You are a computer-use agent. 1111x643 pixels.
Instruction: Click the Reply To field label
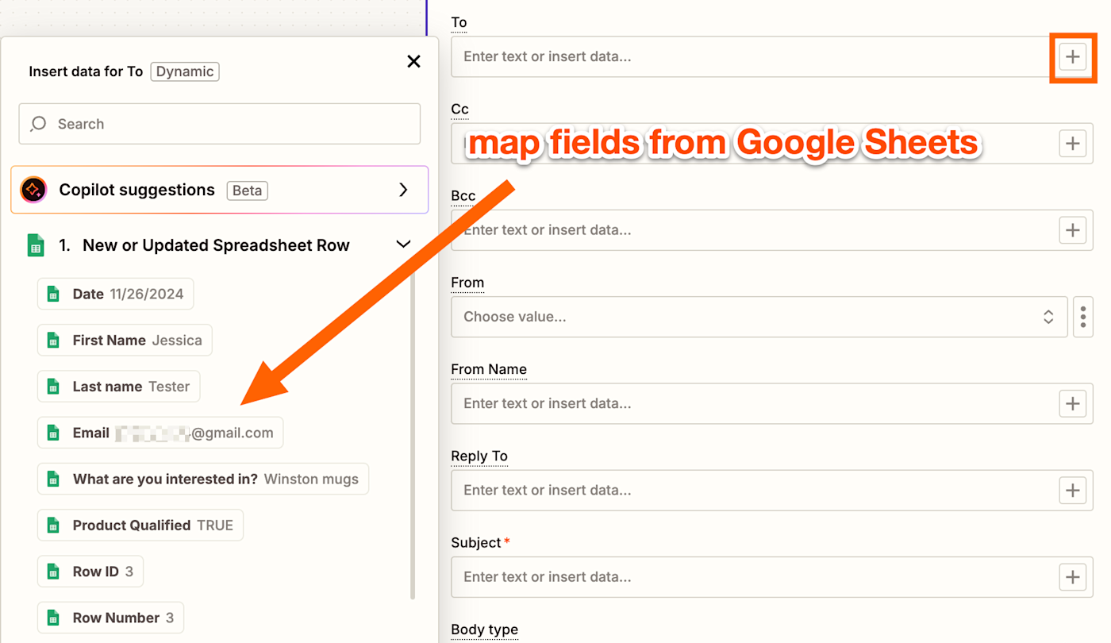point(479,456)
